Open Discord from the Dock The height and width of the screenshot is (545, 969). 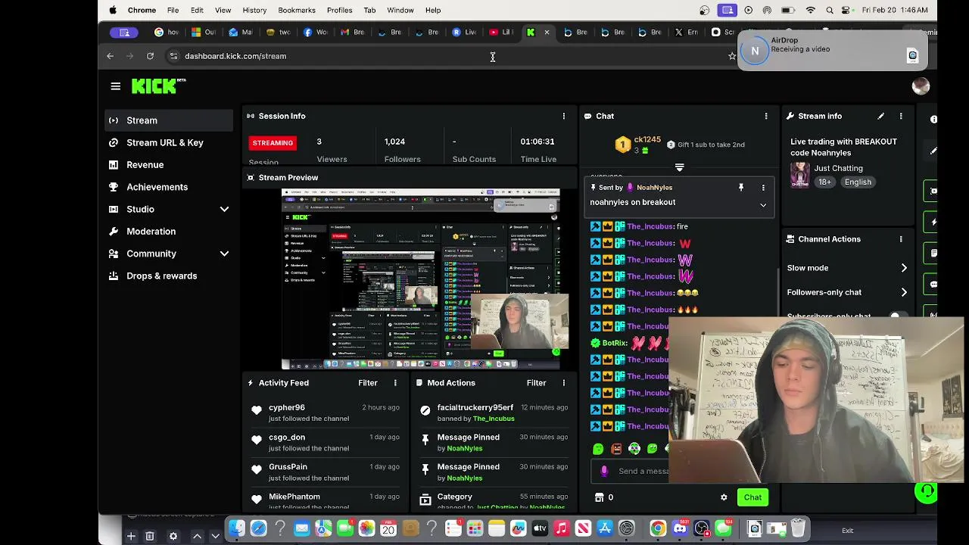pos(680,528)
